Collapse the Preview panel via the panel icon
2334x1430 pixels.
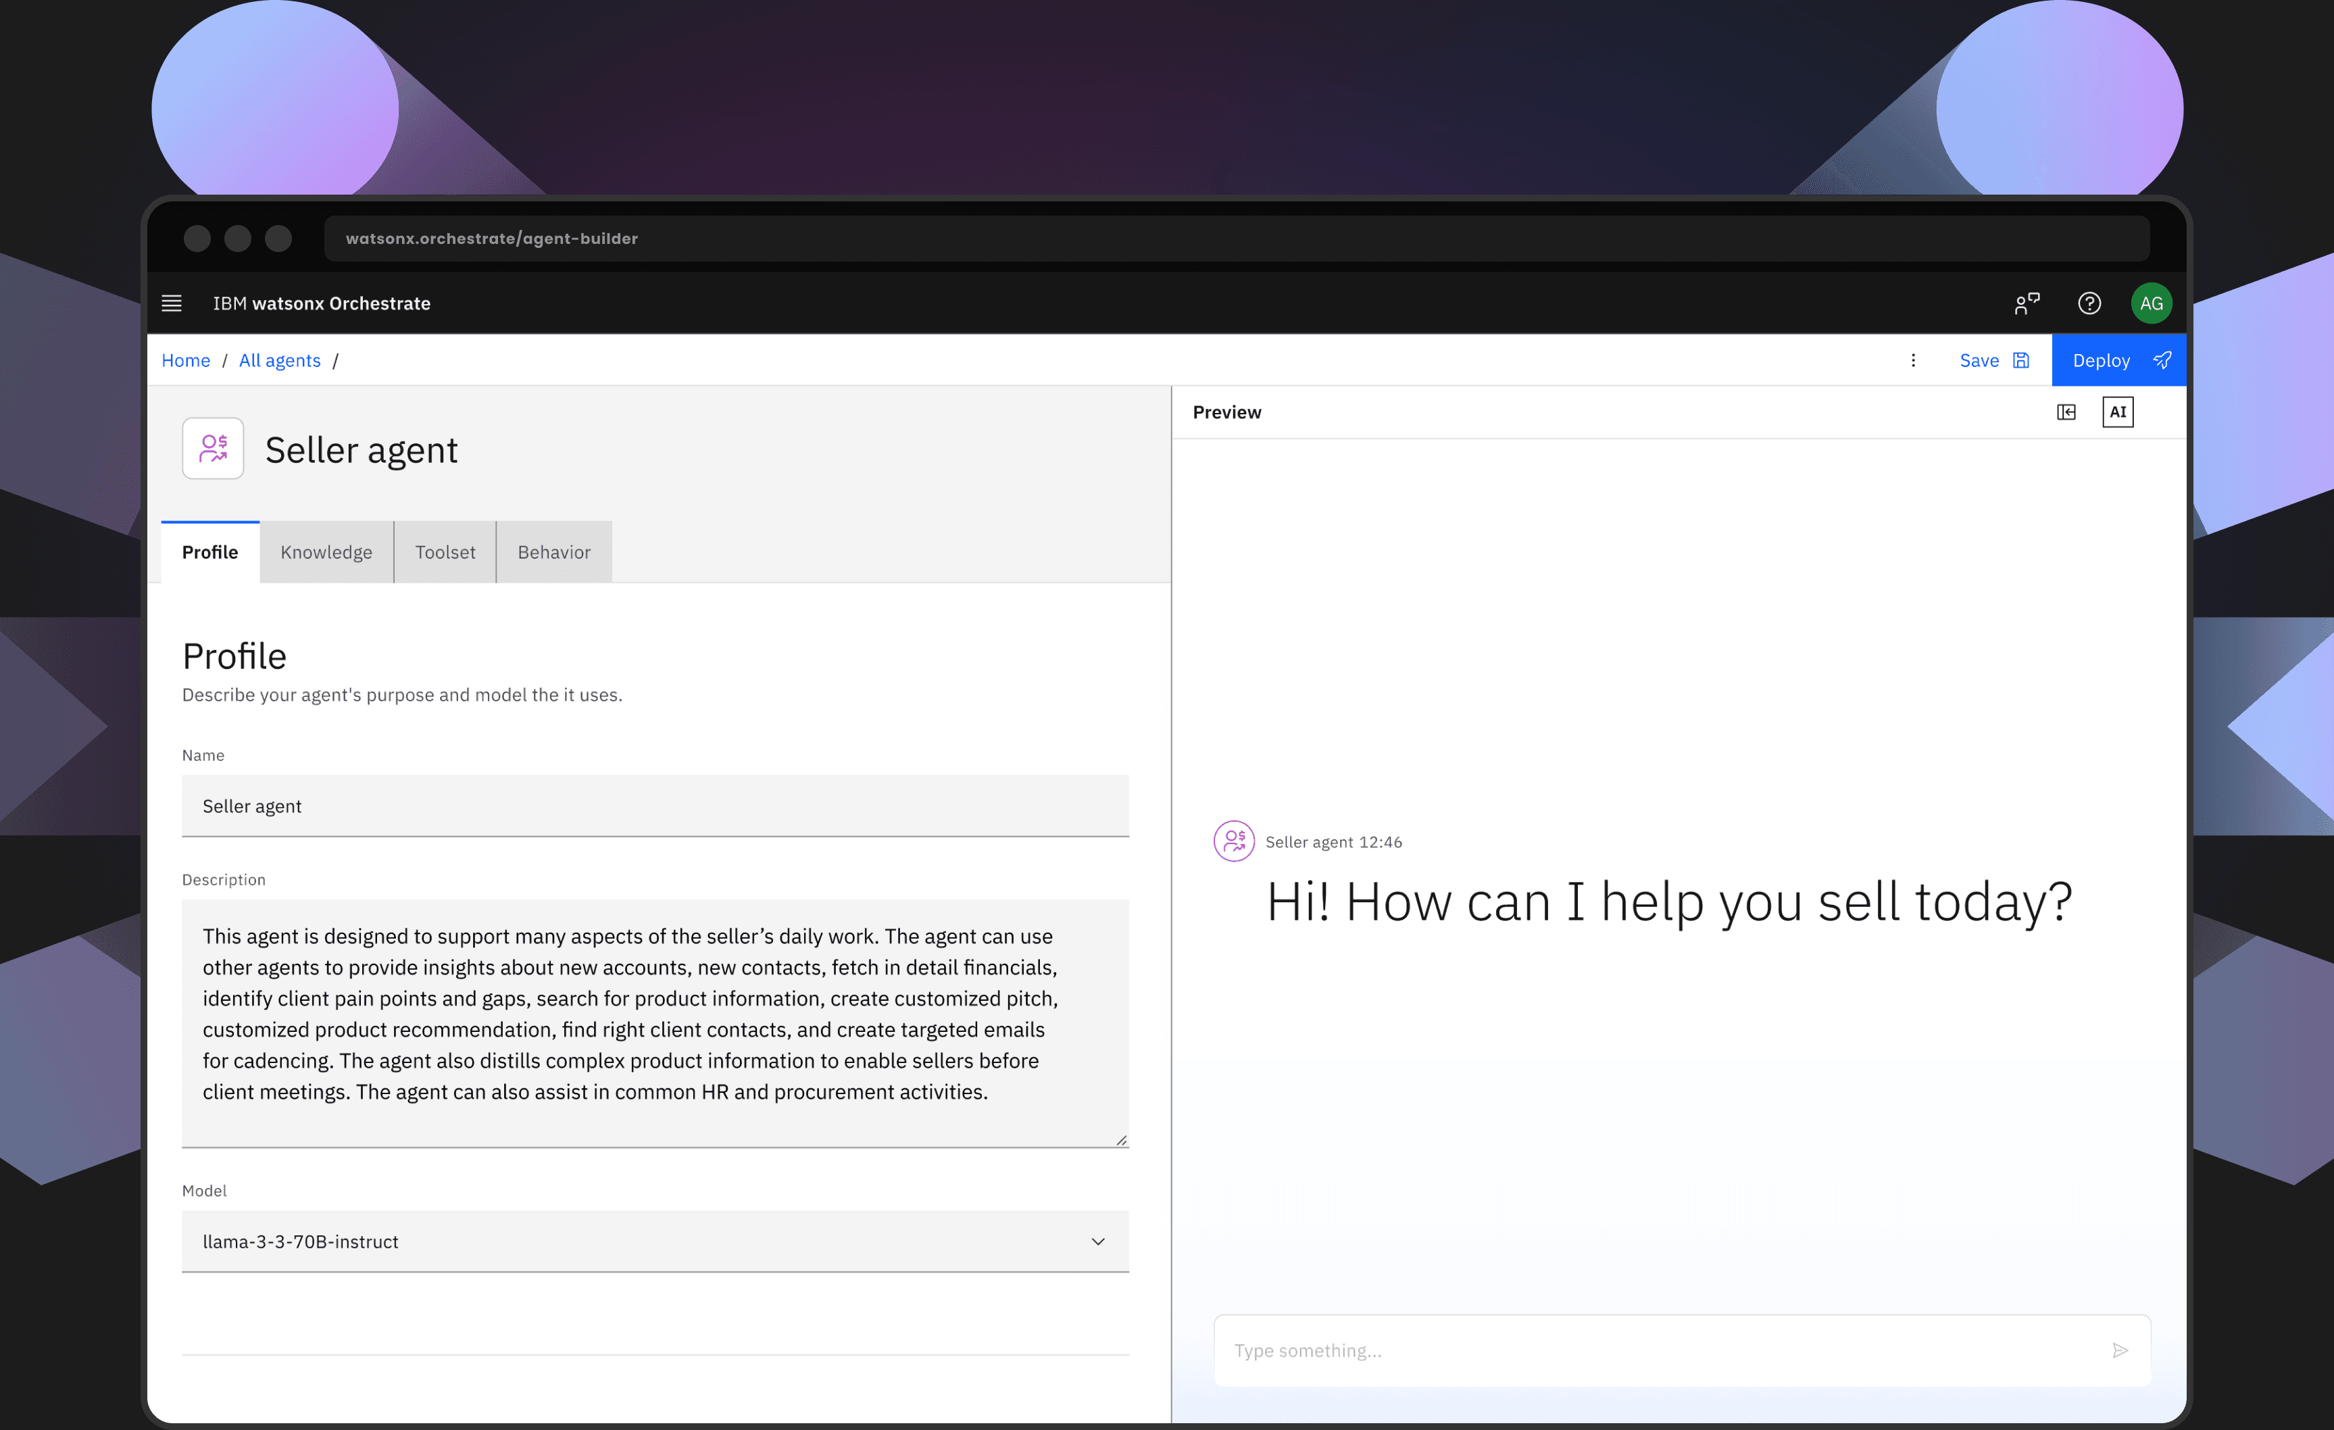pos(2066,412)
